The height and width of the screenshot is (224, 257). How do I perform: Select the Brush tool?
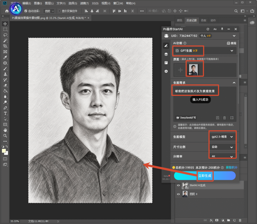[x=5, y=69]
